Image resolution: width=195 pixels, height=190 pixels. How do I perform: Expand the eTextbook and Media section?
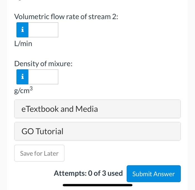97,109
